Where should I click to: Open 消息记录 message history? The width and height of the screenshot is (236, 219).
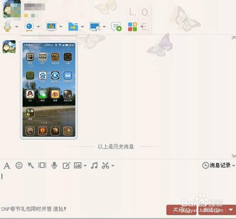click(217, 165)
